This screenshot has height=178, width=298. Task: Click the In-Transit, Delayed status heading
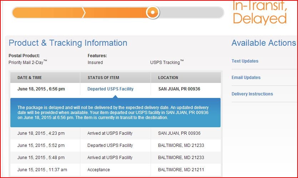(x=259, y=12)
